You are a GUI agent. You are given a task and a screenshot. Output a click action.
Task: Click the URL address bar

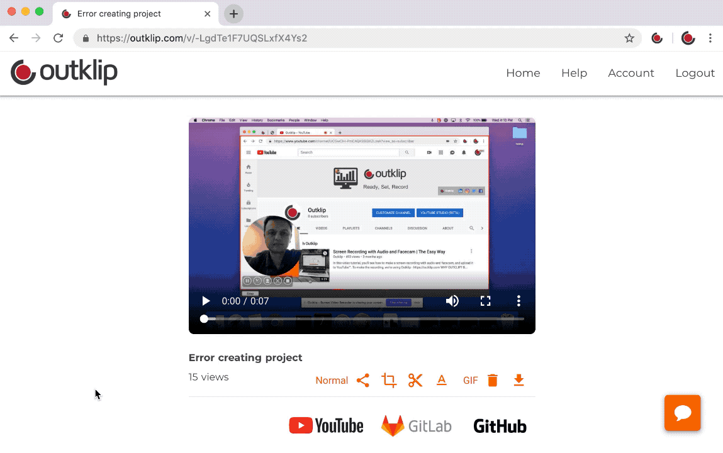point(357,38)
